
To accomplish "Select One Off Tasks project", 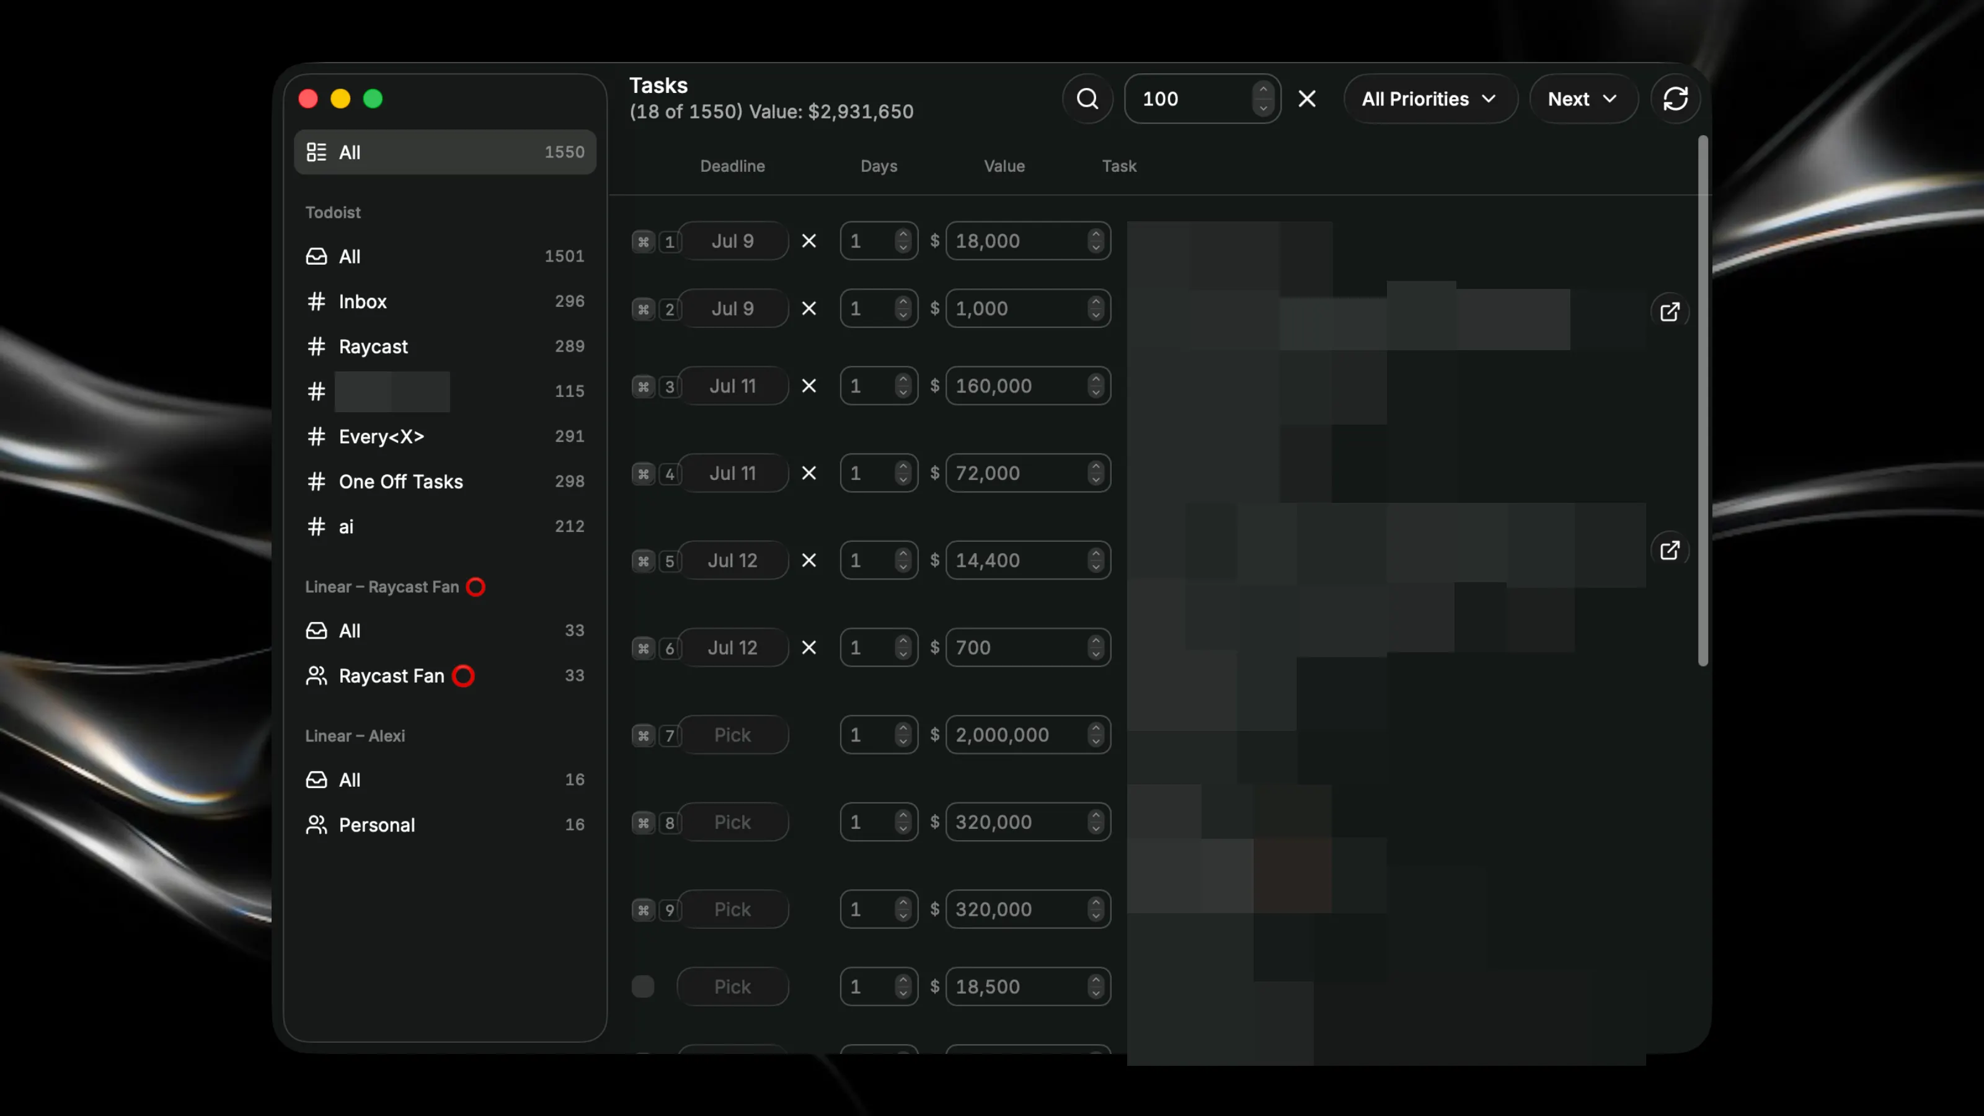I will coord(445,481).
